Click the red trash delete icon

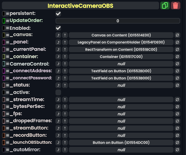176,6
